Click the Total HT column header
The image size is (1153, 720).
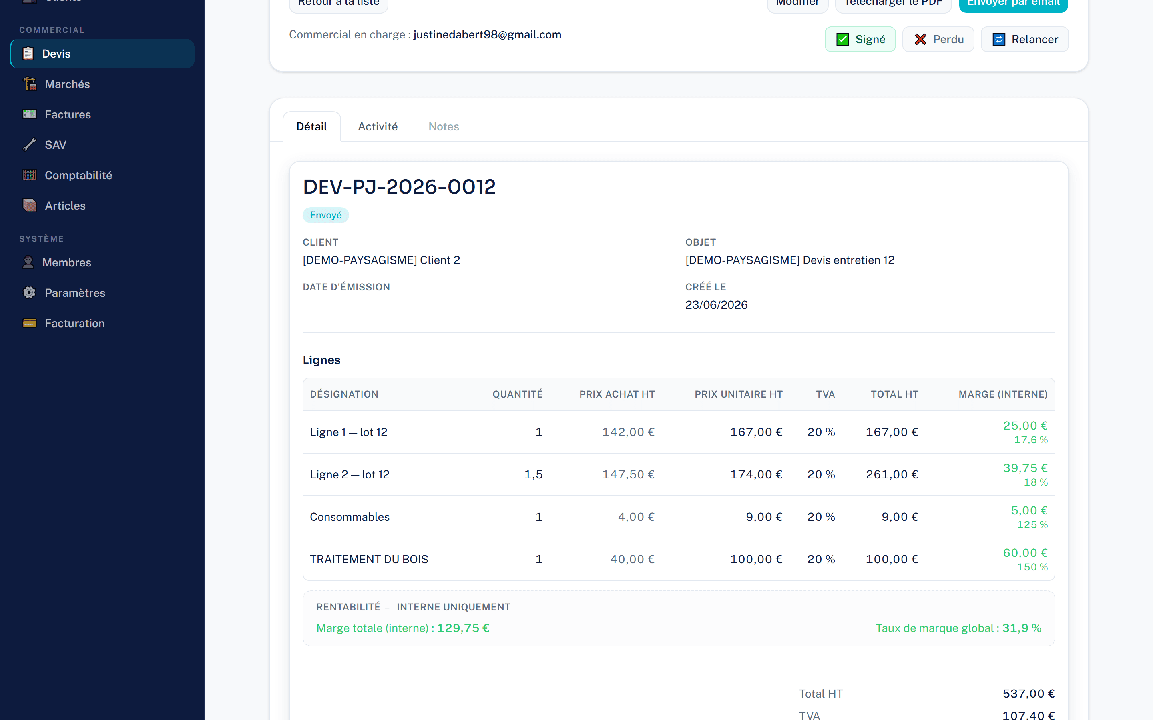(894, 394)
